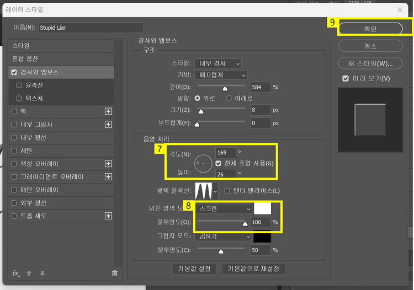Open the white highlight color swatch

click(x=262, y=208)
